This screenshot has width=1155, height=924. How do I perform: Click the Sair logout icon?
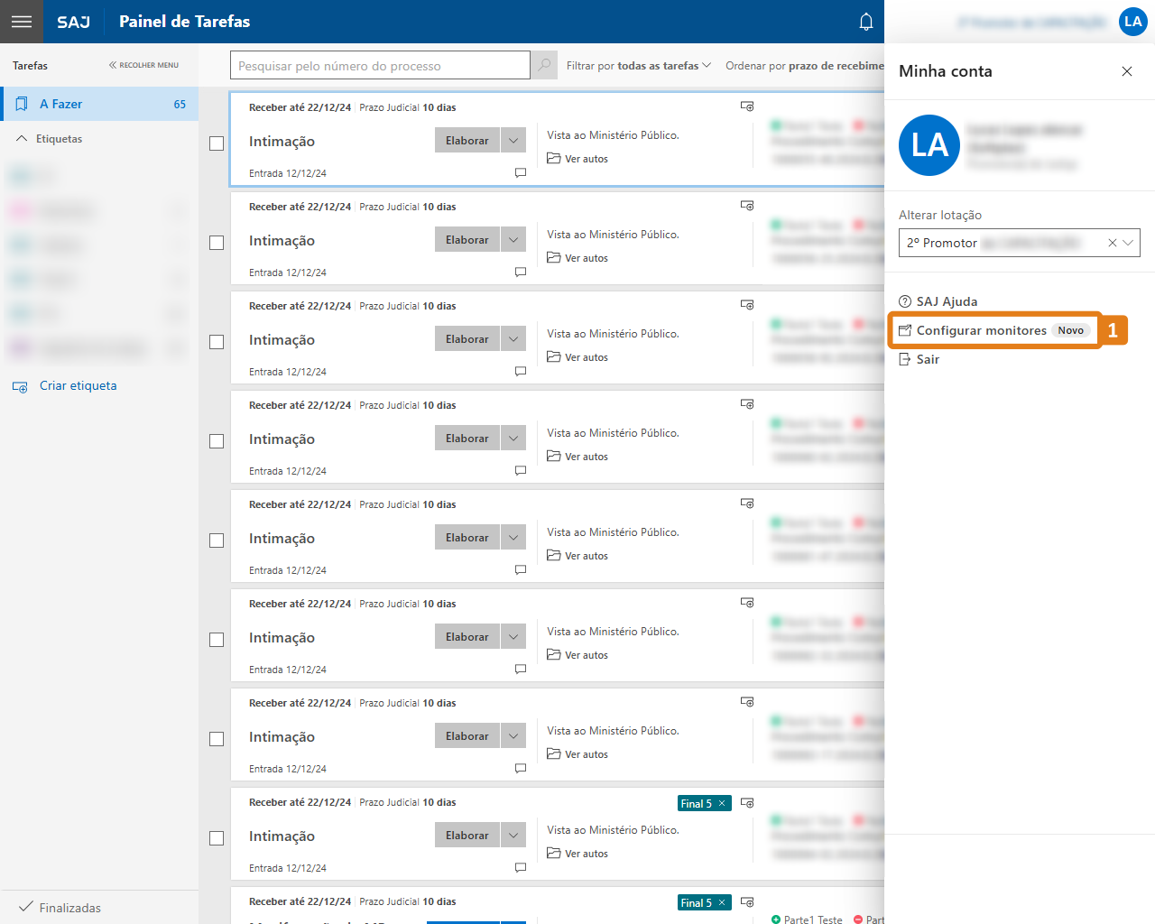click(904, 358)
